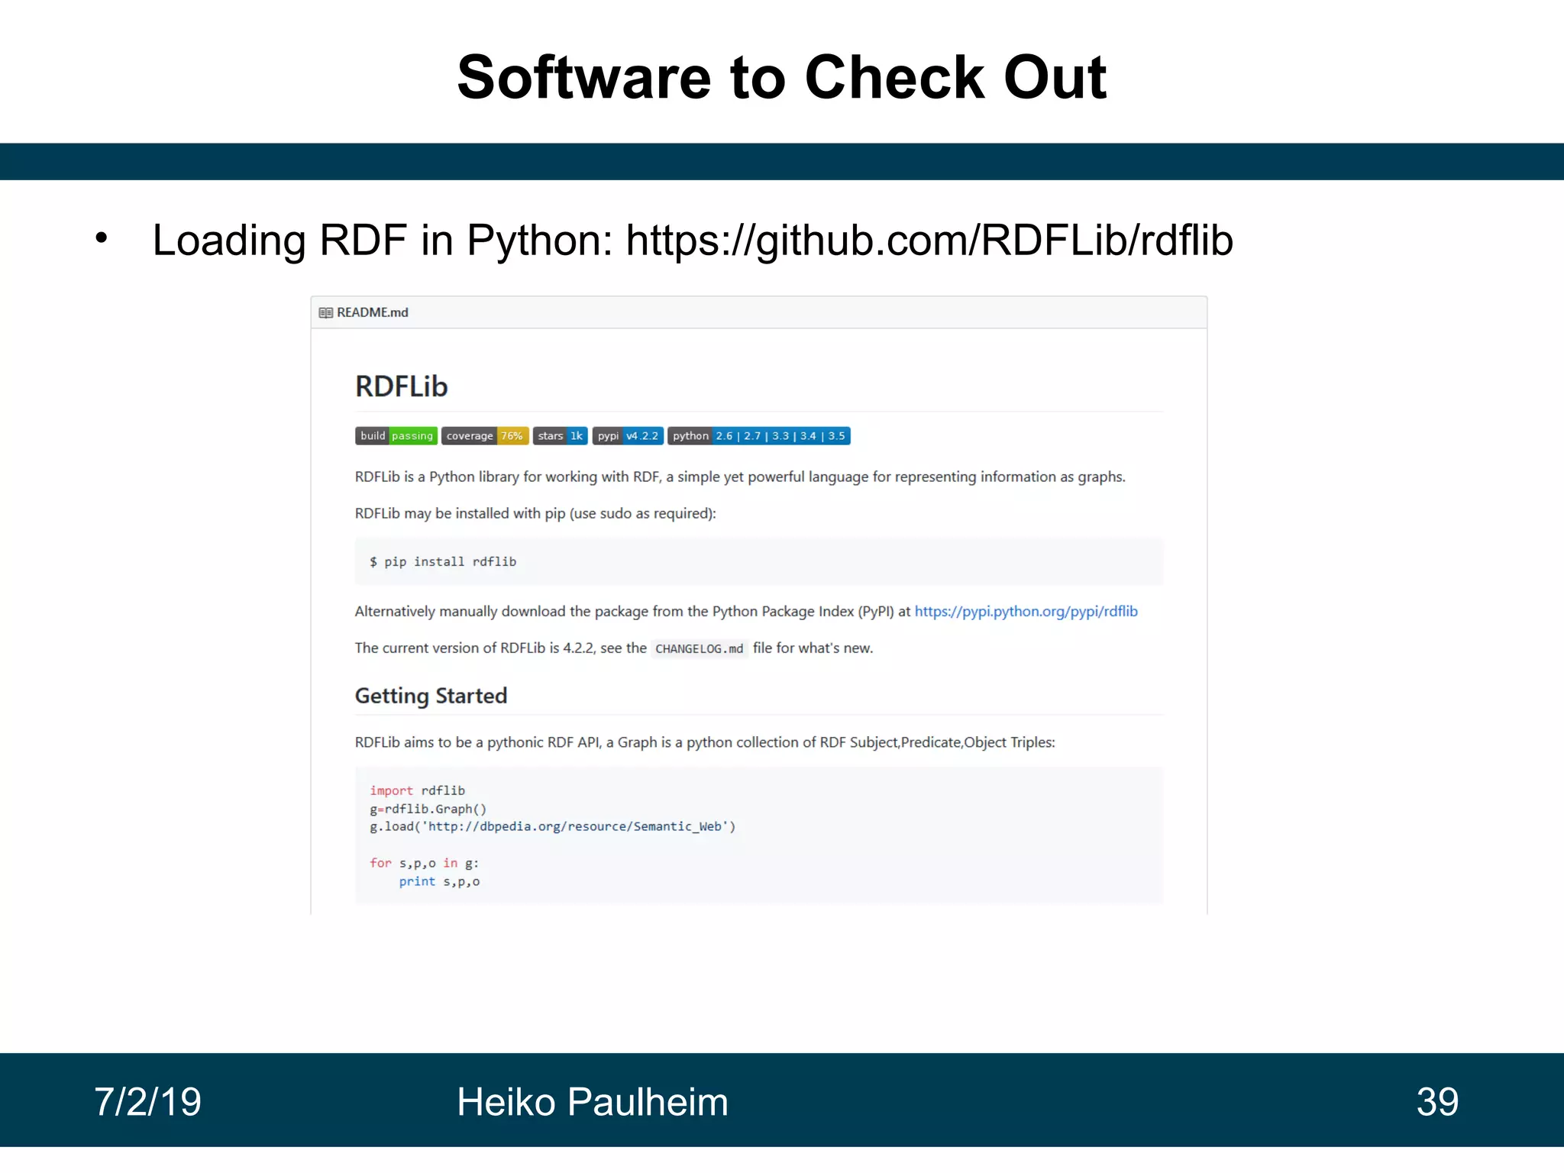1564x1173 pixels.
Task: Click the 'RDFLib may be installed with pip' sentence
Action: pyautogui.click(x=535, y=514)
